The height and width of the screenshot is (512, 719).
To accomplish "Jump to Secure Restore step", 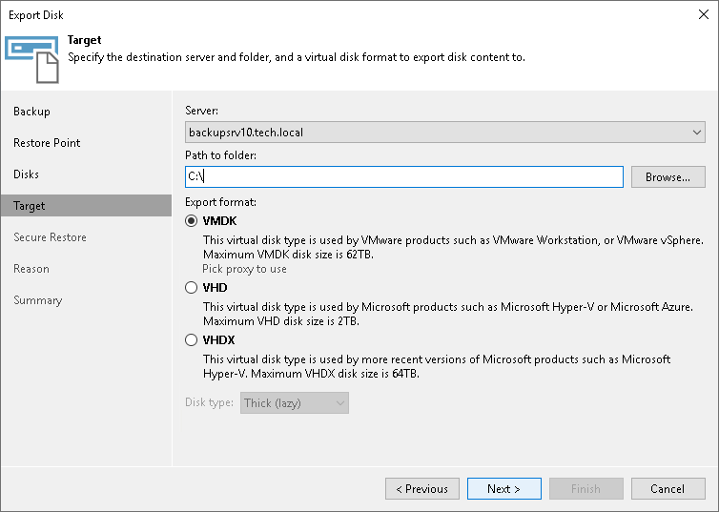I will click(x=50, y=237).
